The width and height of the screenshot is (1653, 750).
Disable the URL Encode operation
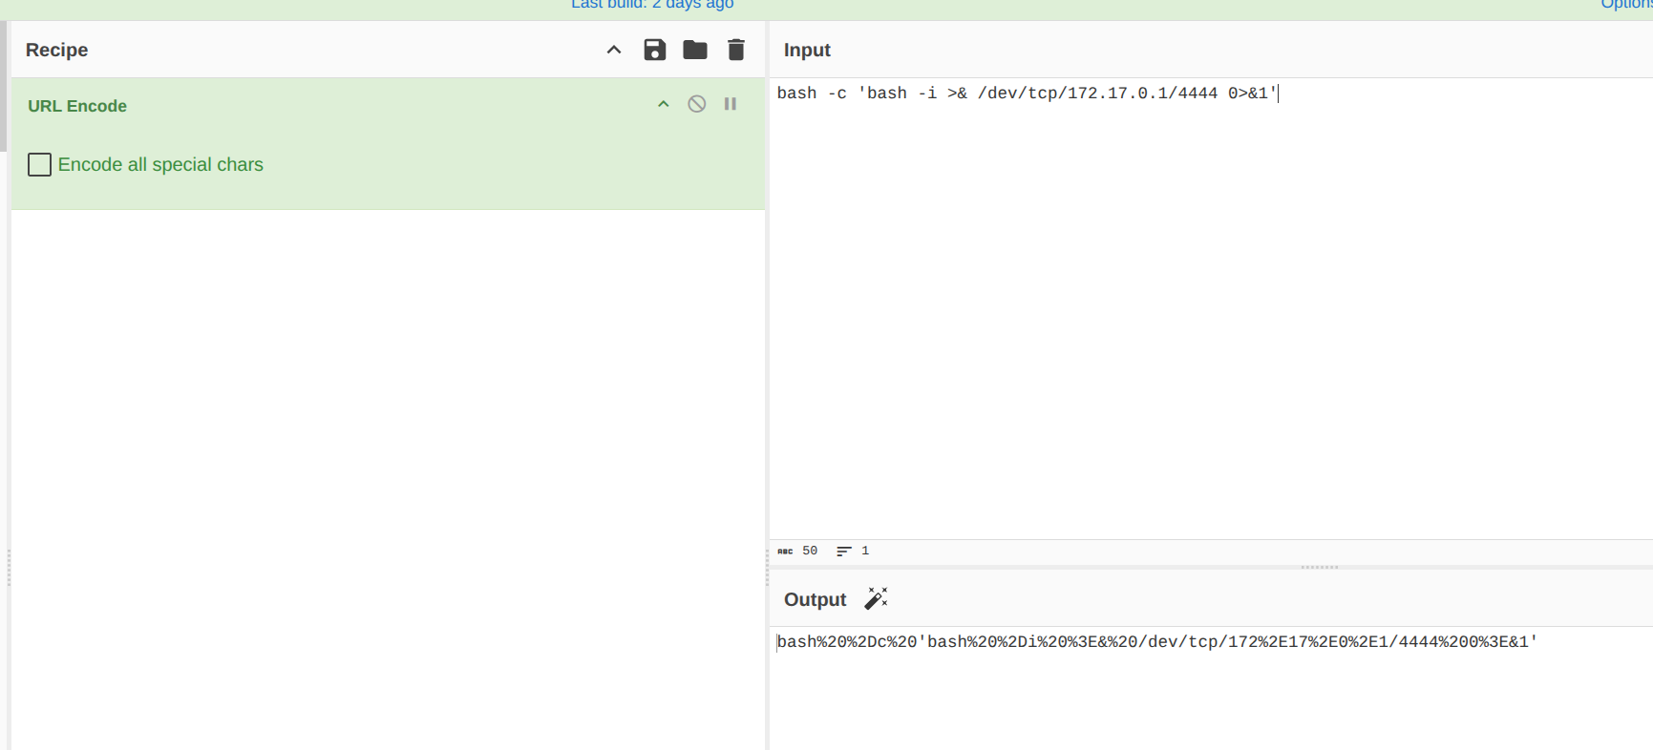(x=697, y=104)
